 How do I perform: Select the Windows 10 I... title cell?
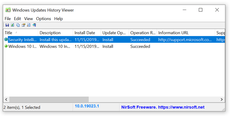point(22,46)
